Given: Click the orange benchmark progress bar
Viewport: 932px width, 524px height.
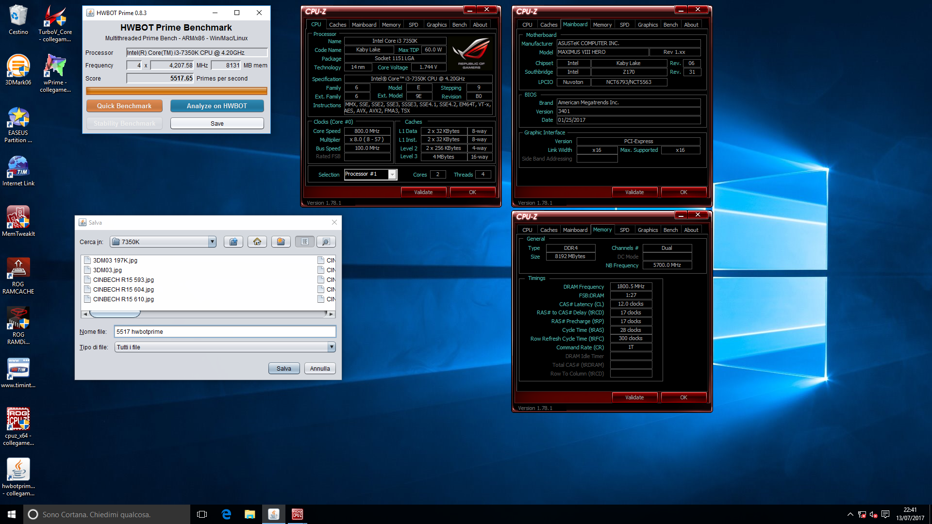Looking at the screenshot, I should [177, 91].
